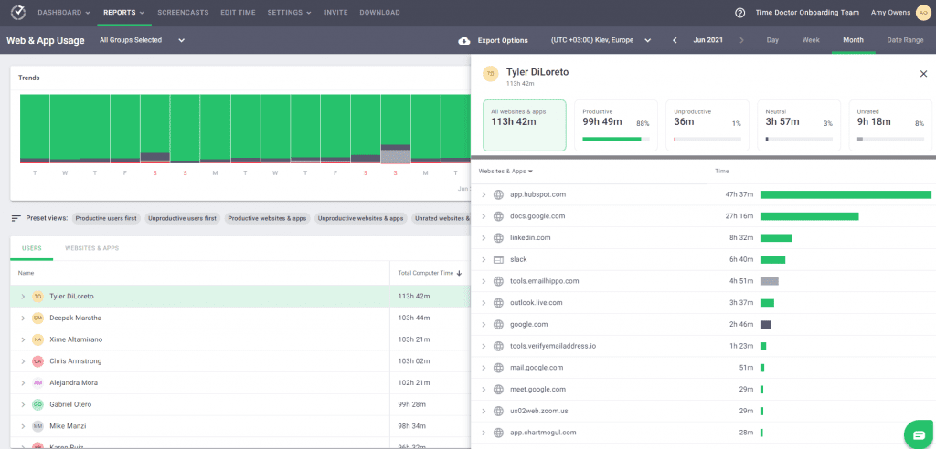Select the Neutral 3h 57m card

point(799,125)
